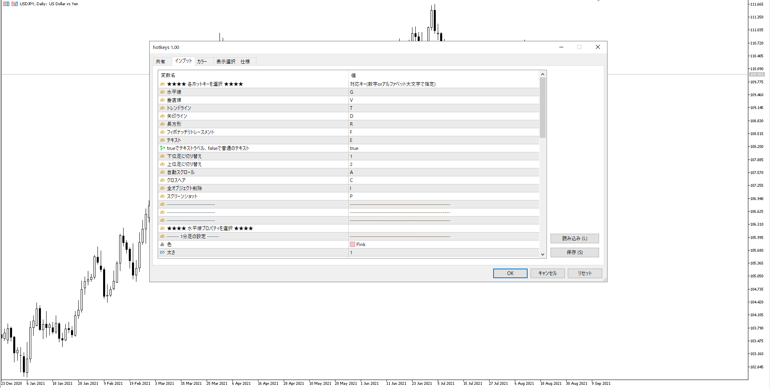Minimize the hotkeys 1.00 dialog
Image resolution: width=770 pixels, height=388 pixels.
pos(561,47)
